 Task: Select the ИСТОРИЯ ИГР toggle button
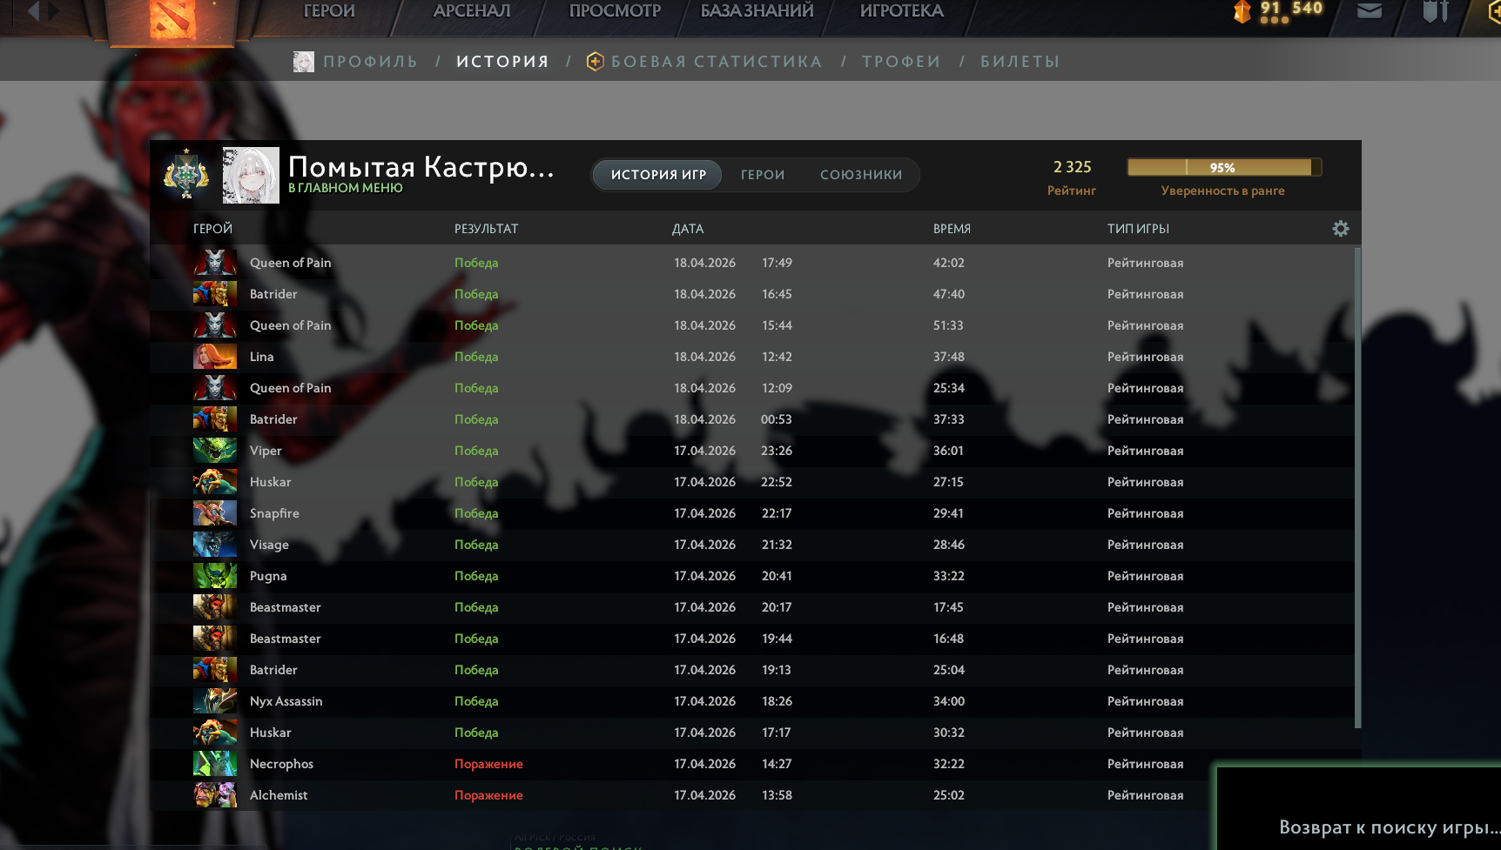pos(658,175)
